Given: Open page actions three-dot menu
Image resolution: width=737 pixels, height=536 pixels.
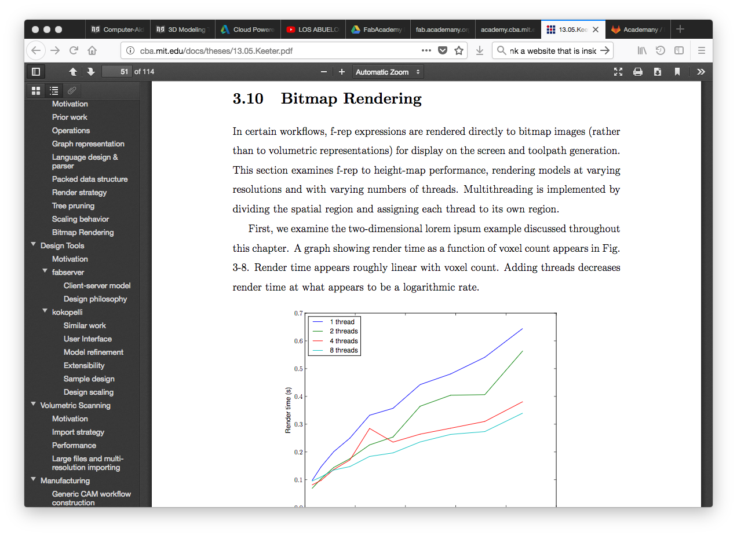Looking at the screenshot, I should [x=426, y=50].
